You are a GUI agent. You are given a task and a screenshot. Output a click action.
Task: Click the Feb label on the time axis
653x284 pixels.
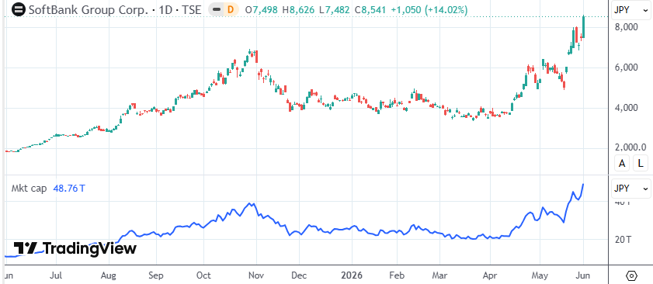(397, 275)
